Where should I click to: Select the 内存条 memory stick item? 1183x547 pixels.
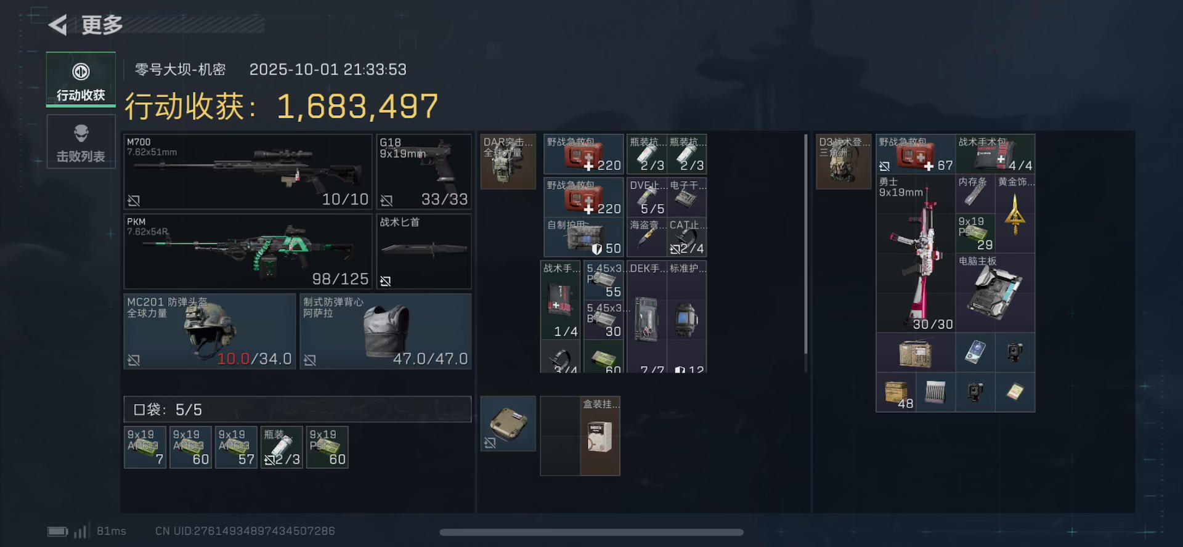coord(975,193)
